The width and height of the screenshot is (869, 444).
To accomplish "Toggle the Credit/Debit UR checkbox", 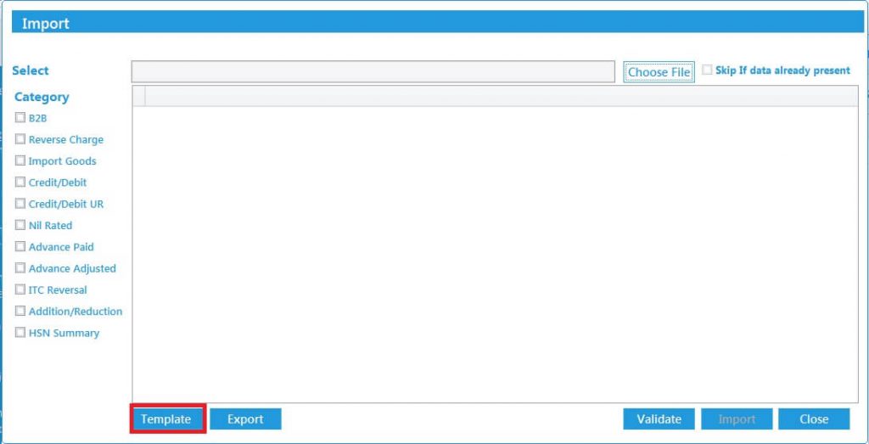I will [20, 204].
